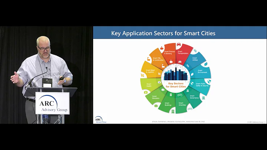Click the 'Key Sectors for Smart Cities' center text
267x150 pixels.
(x=176, y=85)
